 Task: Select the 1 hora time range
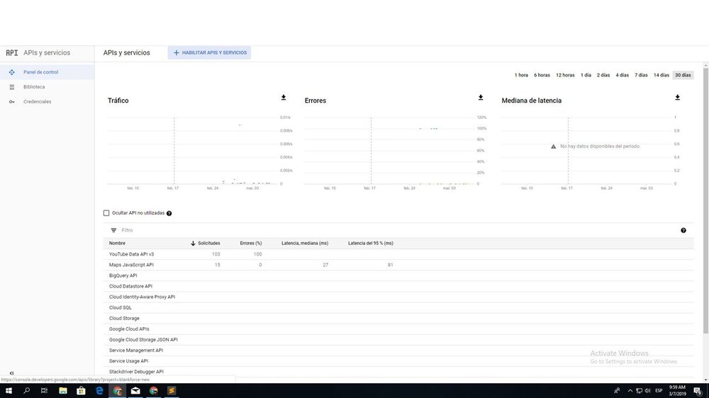pos(521,75)
